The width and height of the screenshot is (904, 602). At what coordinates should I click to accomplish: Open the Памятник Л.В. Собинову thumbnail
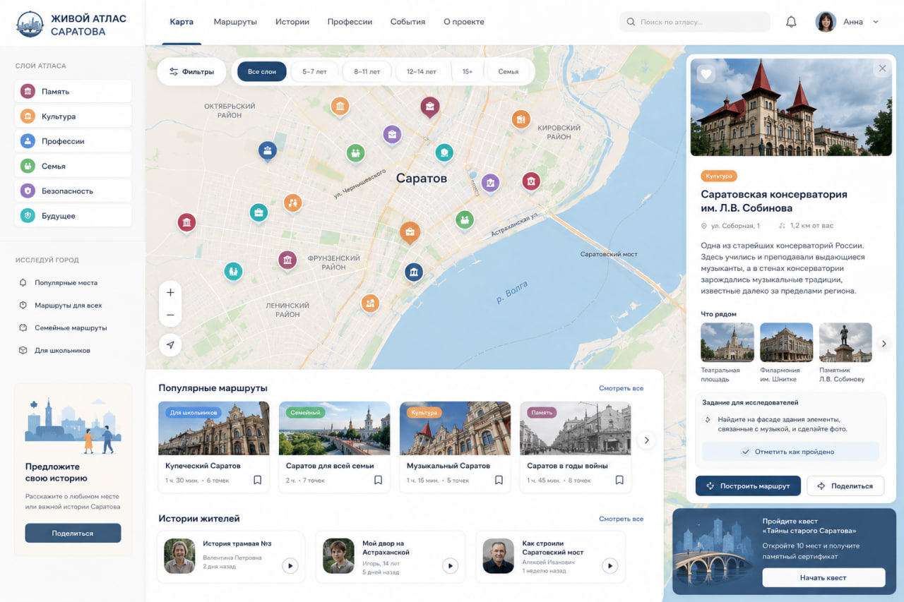(x=845, y=342)
